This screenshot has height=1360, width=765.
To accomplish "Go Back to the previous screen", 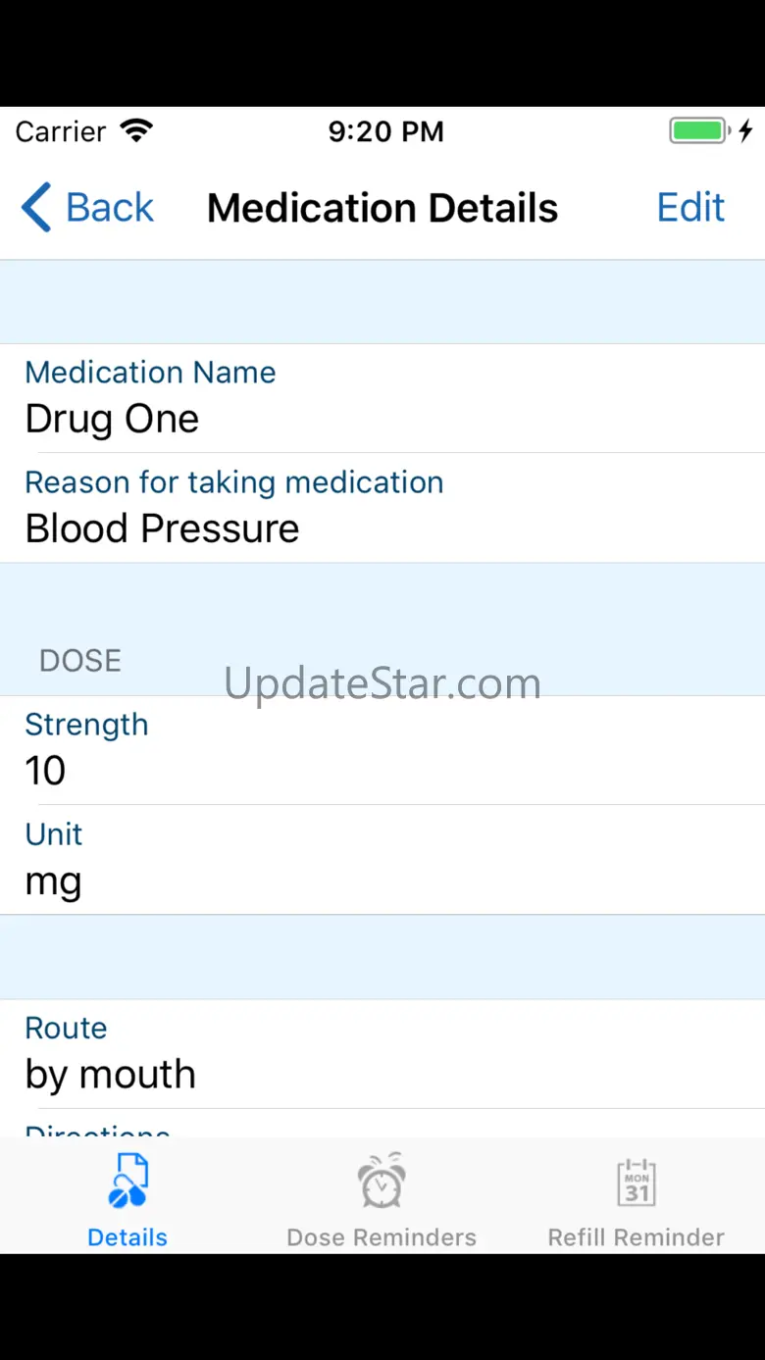I will pos(109,208).
